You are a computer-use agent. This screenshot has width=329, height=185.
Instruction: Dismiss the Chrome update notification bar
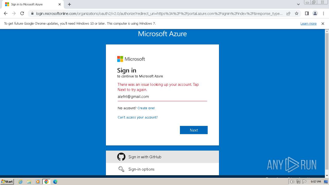pos(323,24)
